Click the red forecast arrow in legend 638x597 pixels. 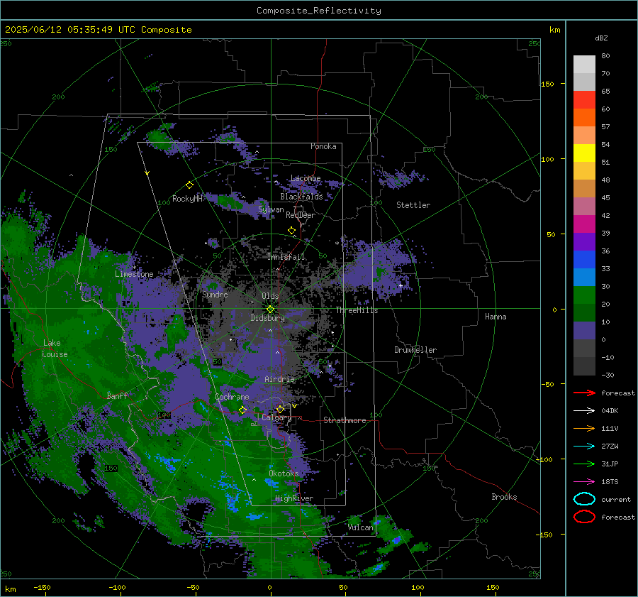(x=584, y=393)
